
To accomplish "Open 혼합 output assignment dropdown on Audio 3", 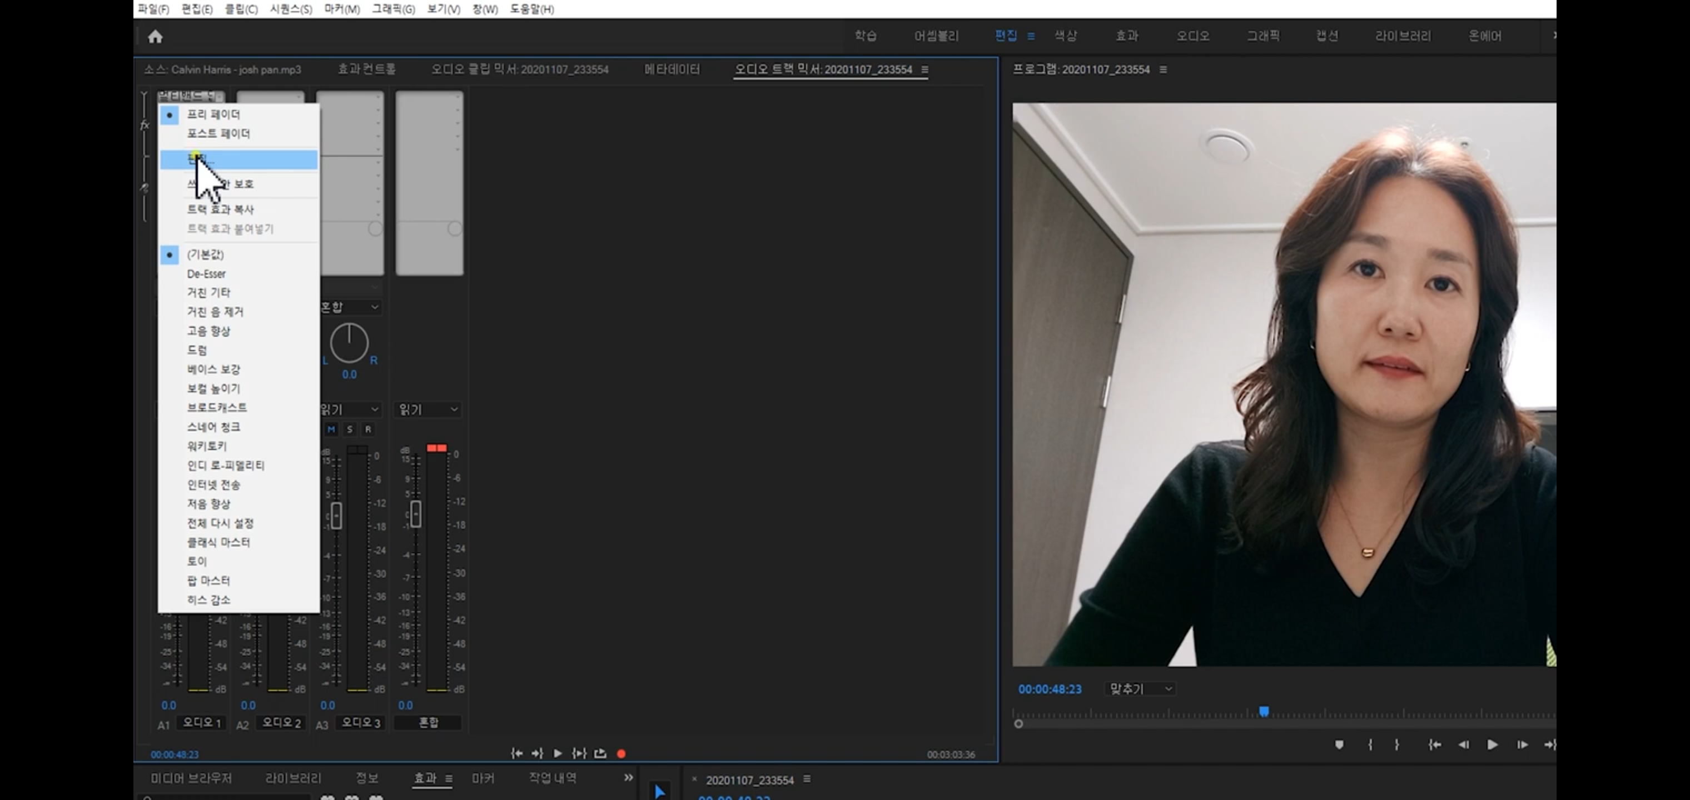I will pos(350,307).
